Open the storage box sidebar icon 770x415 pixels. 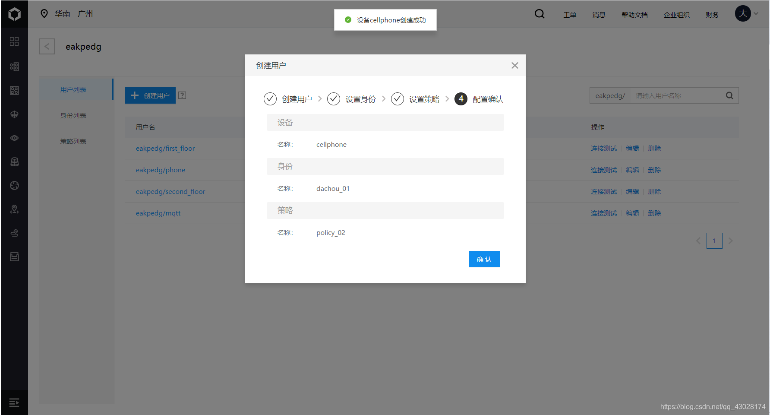tap(14, 257)
